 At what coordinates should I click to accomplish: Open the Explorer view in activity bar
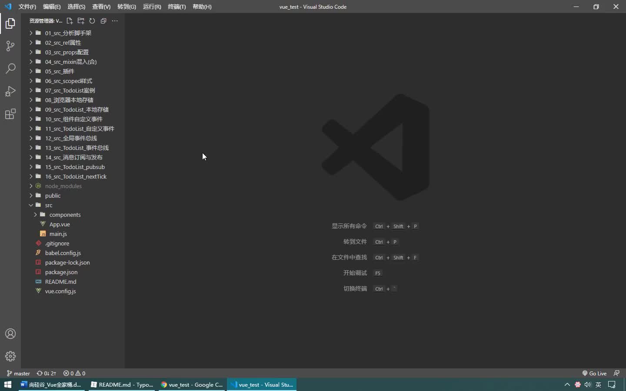click(x=10, y=23)
